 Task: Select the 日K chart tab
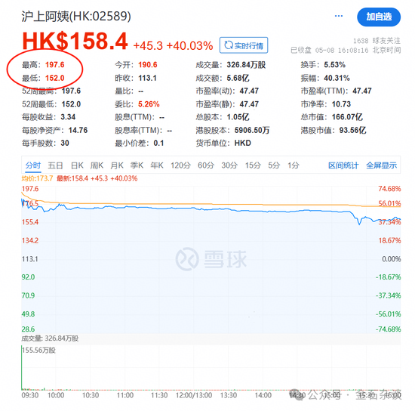tap(77, 165)
